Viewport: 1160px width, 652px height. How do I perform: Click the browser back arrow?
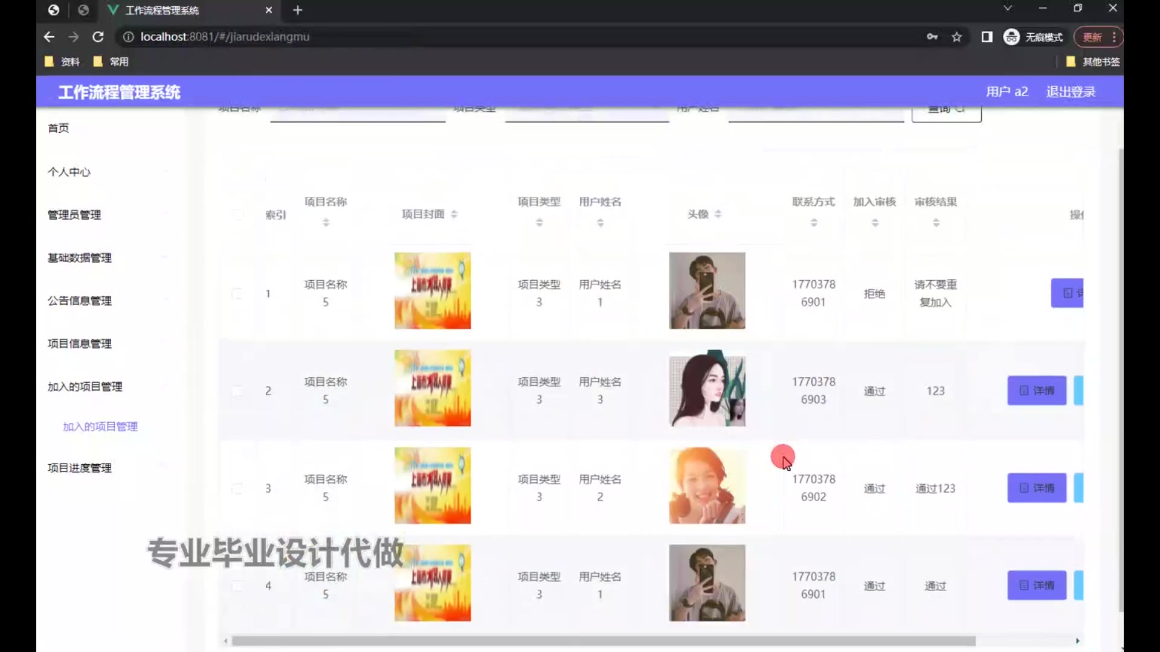[x=49, y=37]
